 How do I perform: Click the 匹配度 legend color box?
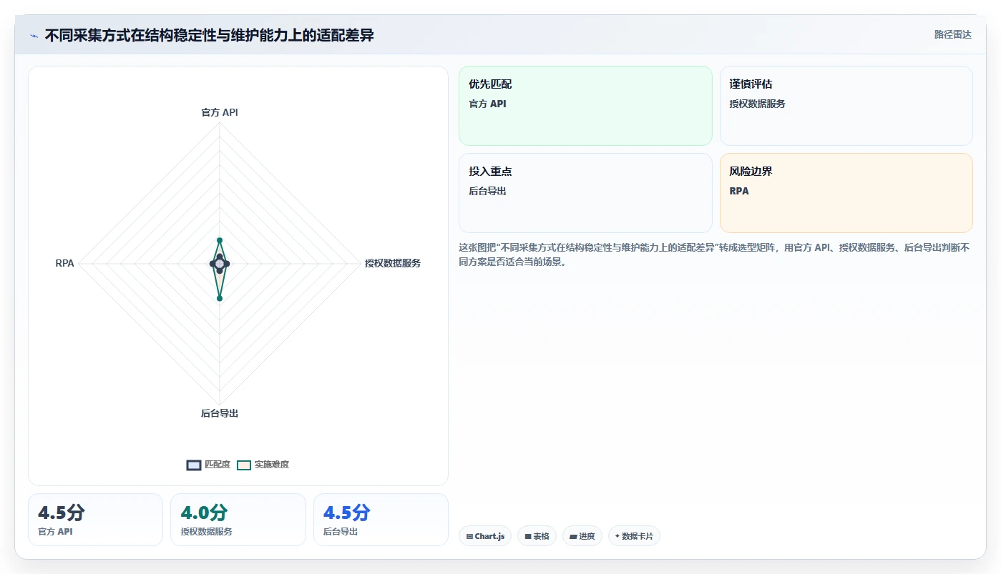click(194, 465)
